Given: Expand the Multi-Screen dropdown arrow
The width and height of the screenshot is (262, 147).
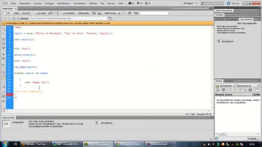Looking at the screenshot, I should click(120, 13).
